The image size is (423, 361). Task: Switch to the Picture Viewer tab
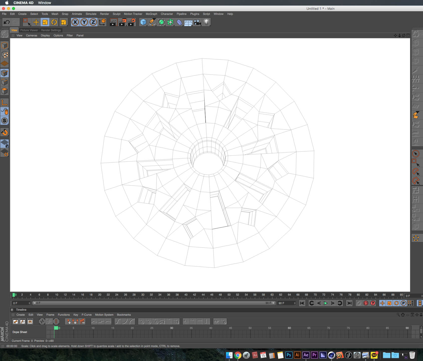point(29,30)
